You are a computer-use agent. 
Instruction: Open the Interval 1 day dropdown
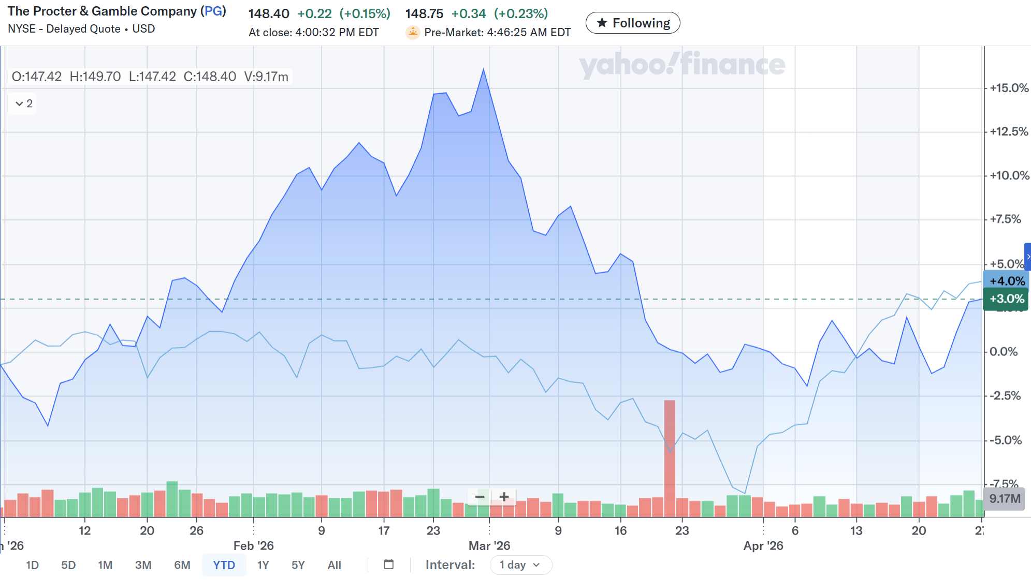(x=520, y=565)
